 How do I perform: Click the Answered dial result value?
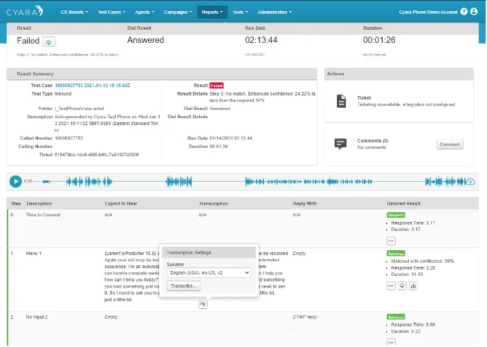coord(145,40)
